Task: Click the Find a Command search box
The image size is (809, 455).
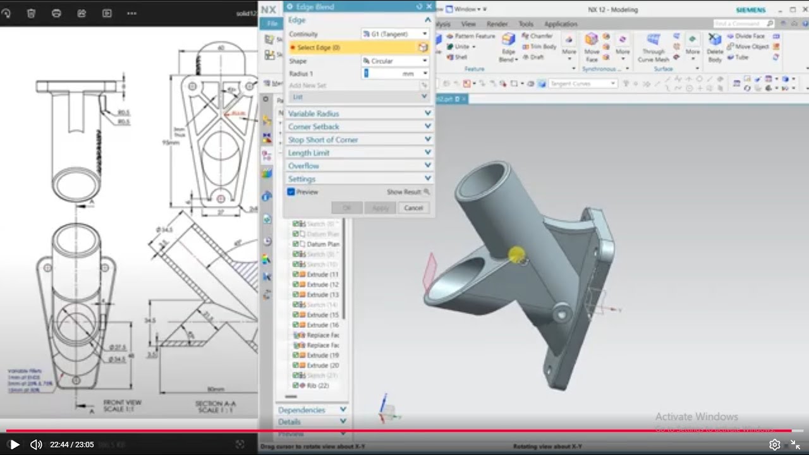Action: point(744,23)
